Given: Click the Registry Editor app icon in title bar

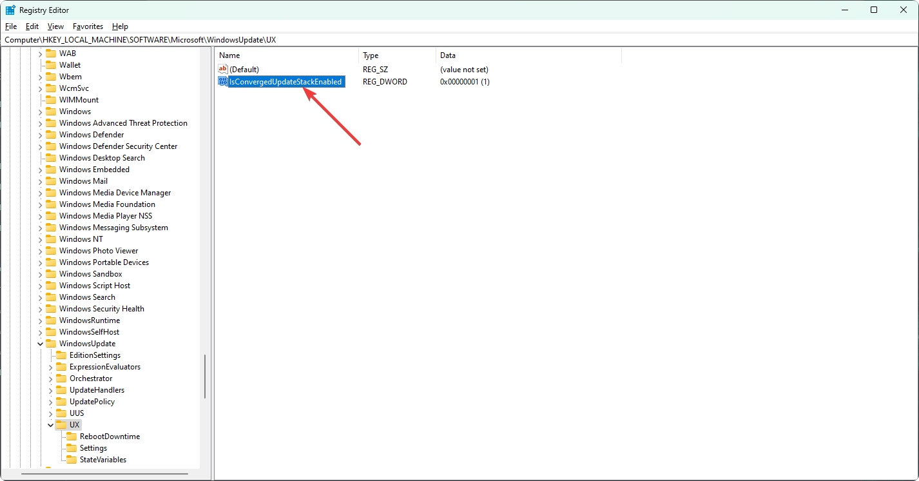Looking at the screenshot, I should 11,10.
